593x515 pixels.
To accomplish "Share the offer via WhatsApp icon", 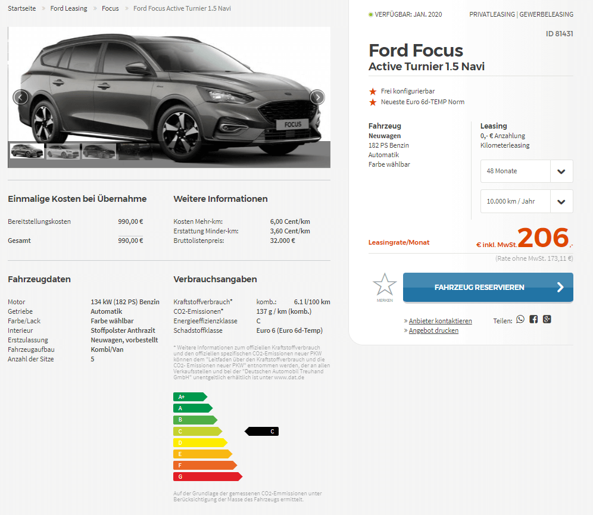I will 520,320.
